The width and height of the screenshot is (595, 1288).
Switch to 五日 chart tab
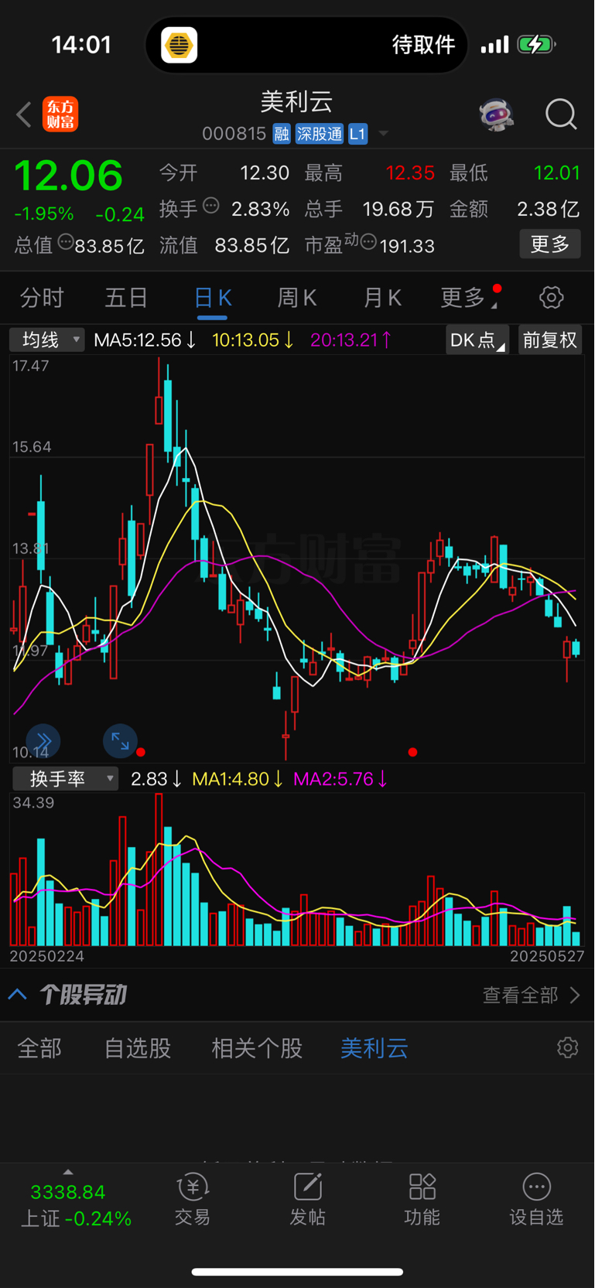point(126,297)
